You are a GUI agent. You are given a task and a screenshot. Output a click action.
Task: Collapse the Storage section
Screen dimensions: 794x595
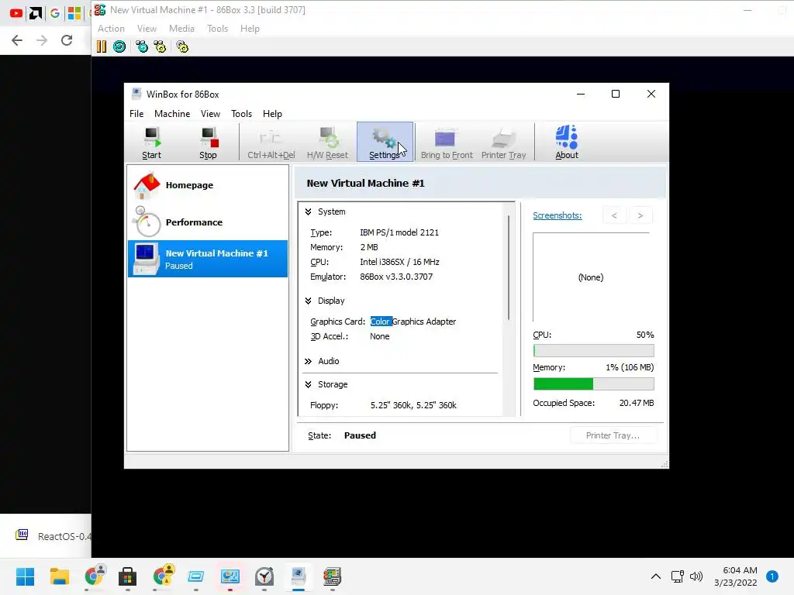308,384
